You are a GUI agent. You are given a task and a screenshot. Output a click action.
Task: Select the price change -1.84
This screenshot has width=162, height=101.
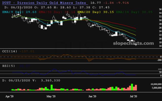coord(108,3)
